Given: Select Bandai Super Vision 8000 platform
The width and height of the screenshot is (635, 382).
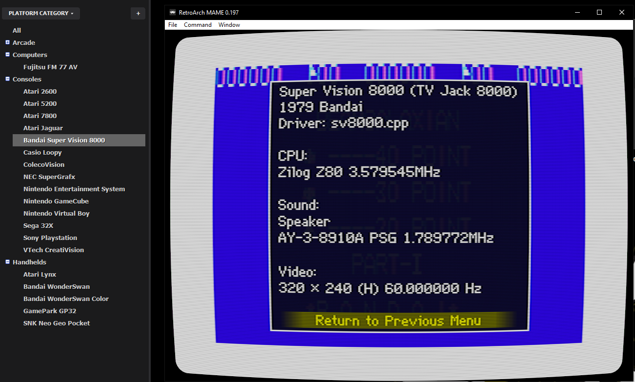Looking at the screenshot, I should tap(79, 140).
